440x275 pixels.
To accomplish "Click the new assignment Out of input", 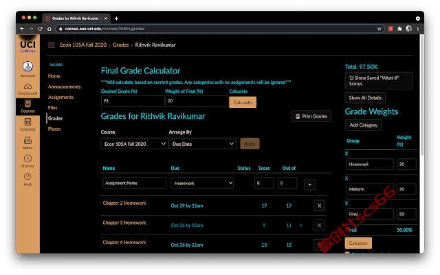I will tap(287, 183).
